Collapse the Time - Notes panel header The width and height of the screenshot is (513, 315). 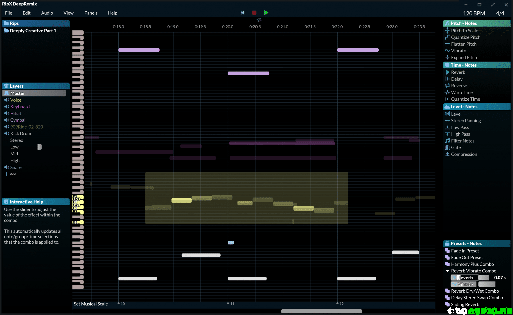477,65
